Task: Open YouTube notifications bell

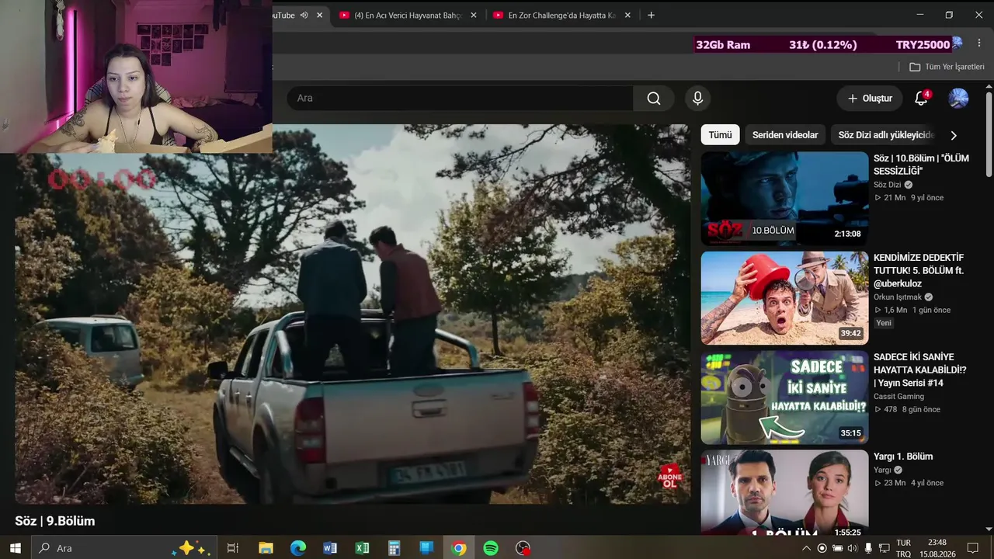Action: (921, 99)
